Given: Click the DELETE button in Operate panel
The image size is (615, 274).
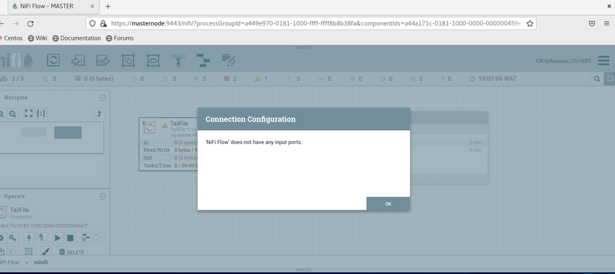Looking at the screenshot, I should (71, 252).
